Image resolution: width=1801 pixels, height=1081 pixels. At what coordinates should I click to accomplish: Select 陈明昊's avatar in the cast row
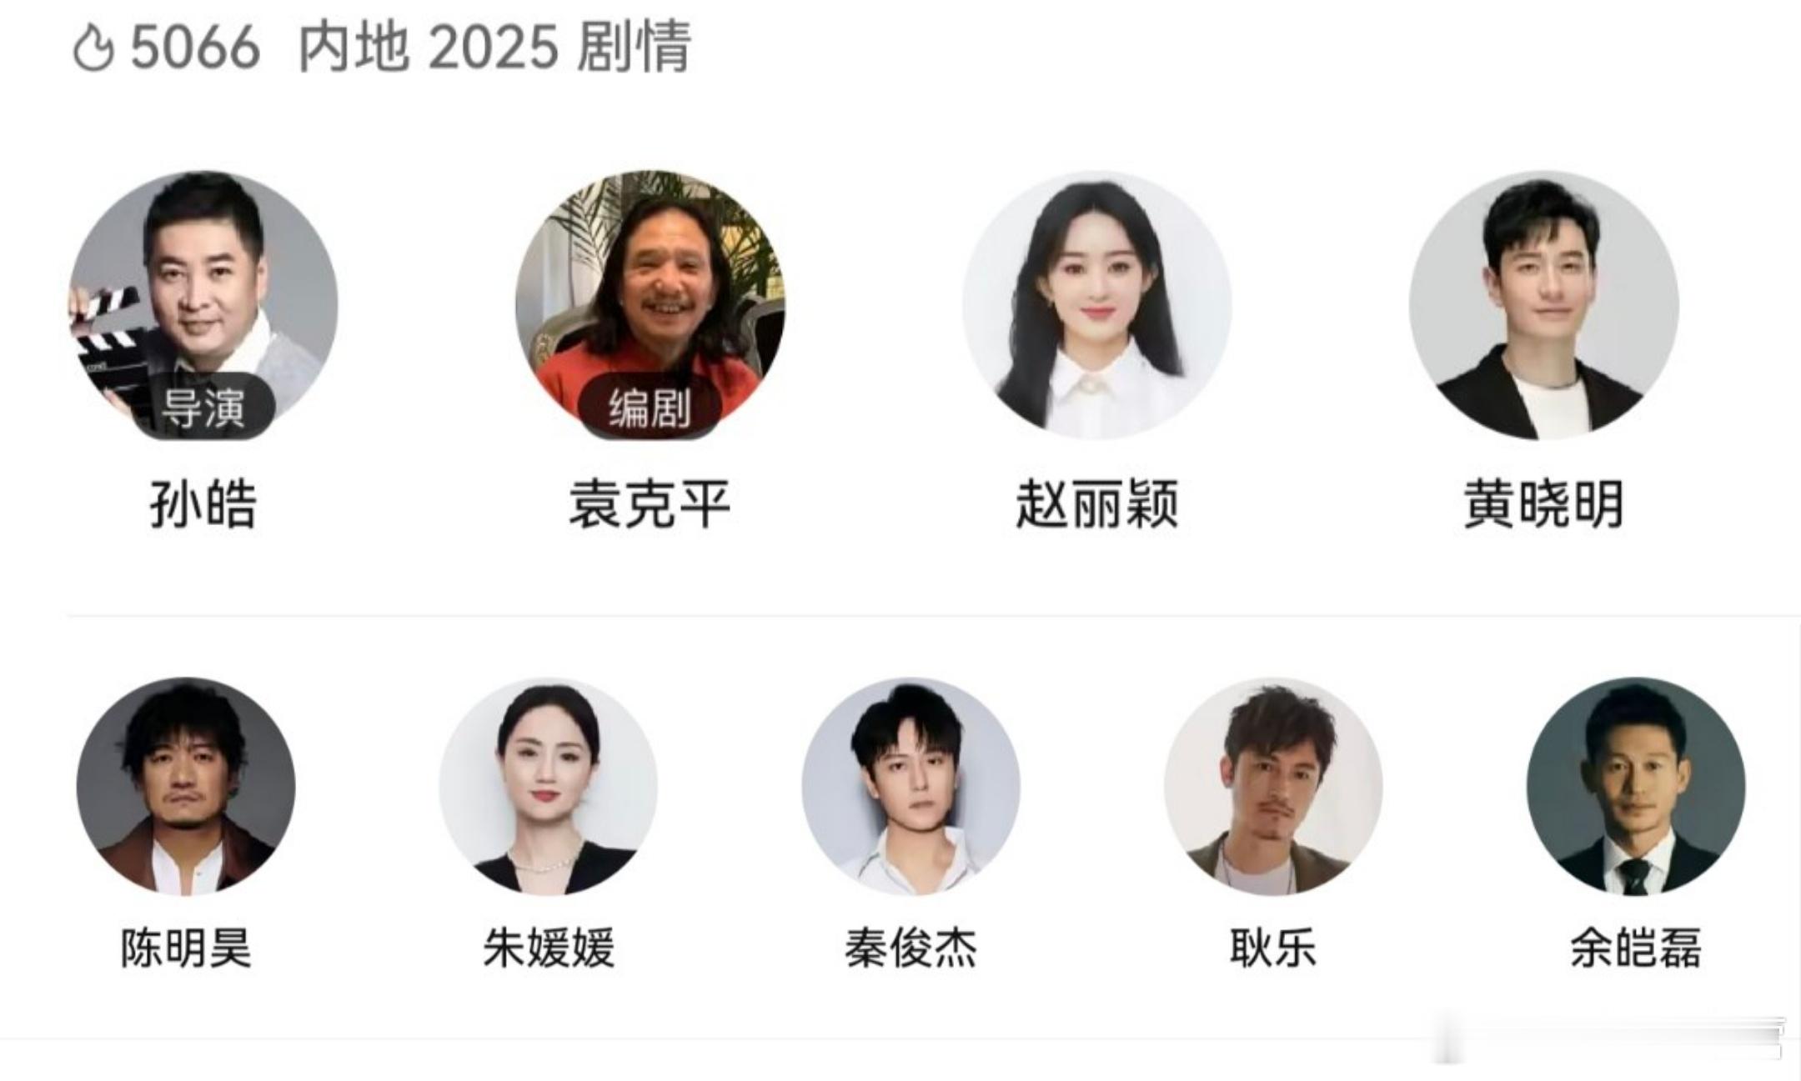[x=186, y=786]
